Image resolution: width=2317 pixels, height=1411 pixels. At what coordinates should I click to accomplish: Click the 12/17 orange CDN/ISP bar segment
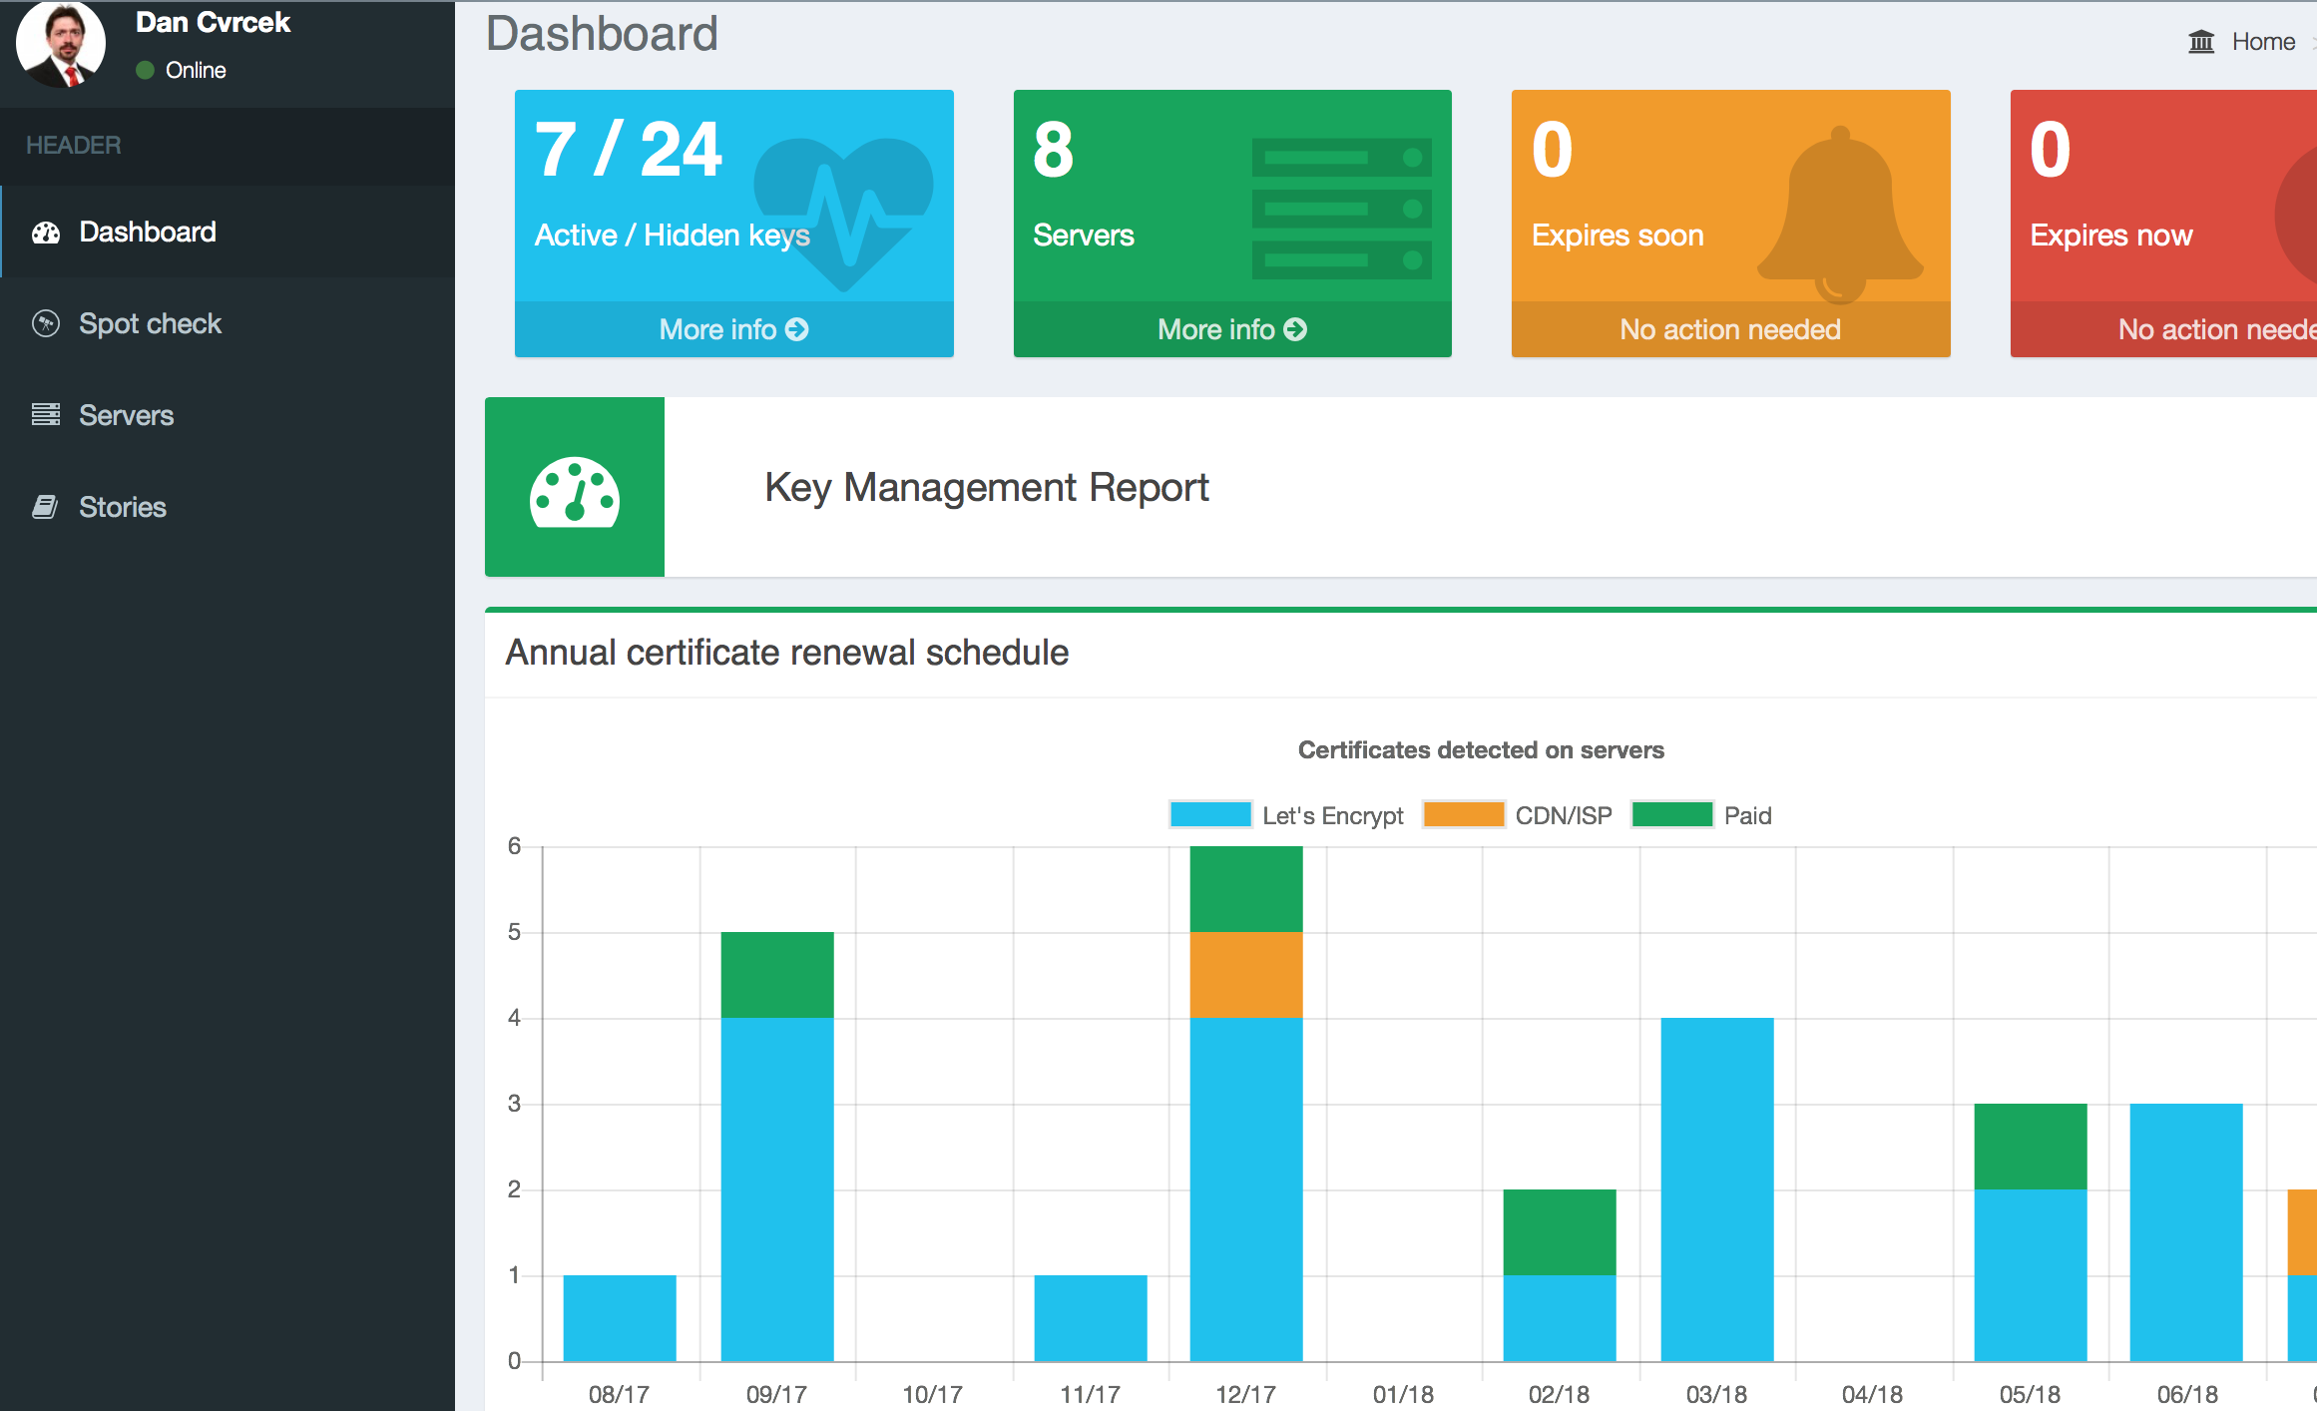1246,975
